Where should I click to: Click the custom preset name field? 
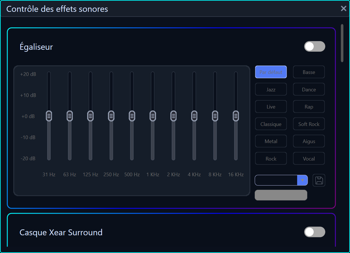[x=276, y=180]
